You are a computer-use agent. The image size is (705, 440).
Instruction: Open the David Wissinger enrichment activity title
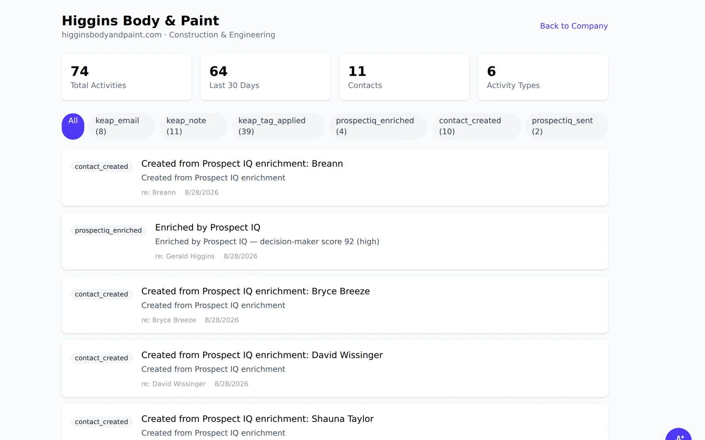(x=262, y=355)
